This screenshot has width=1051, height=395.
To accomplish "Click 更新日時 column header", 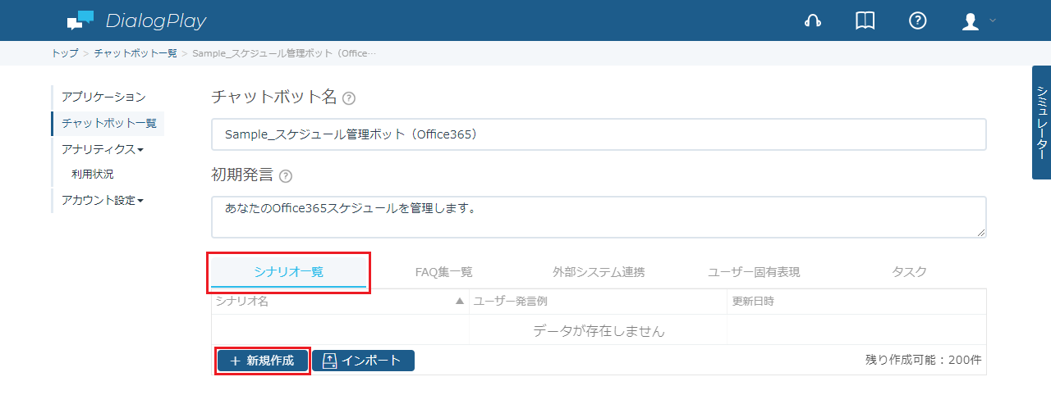I will tap(856, 302).
